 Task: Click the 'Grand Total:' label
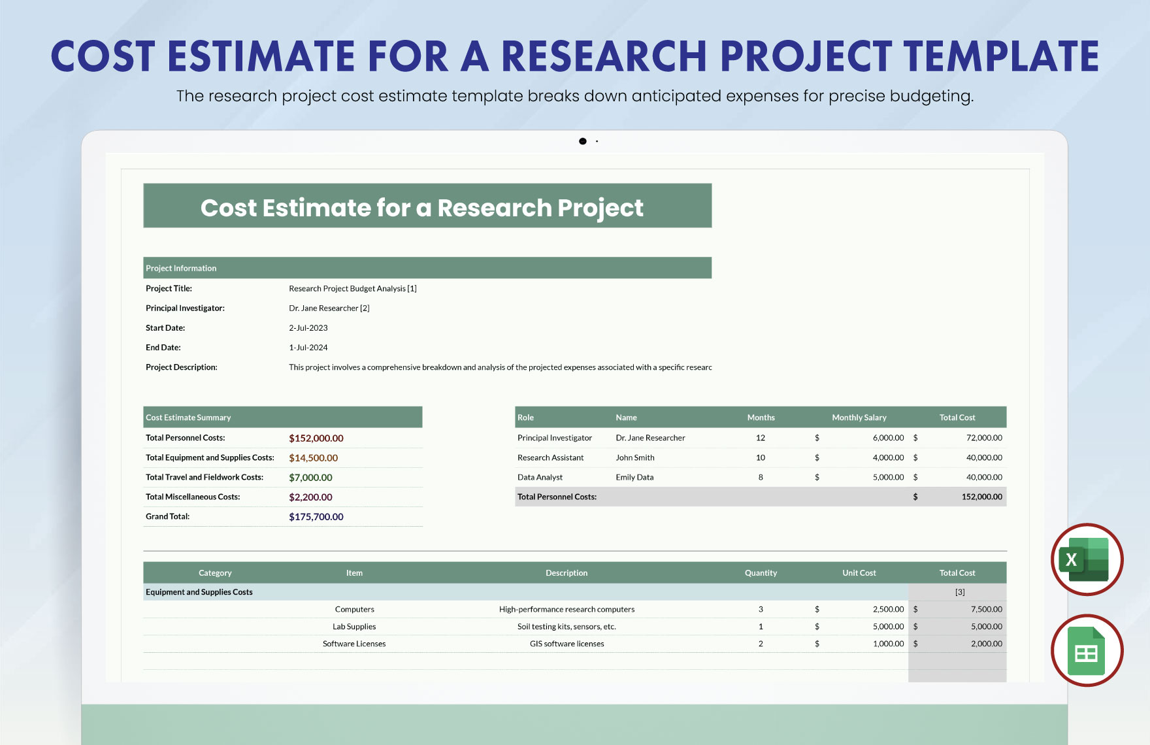[x=168, y=516]
